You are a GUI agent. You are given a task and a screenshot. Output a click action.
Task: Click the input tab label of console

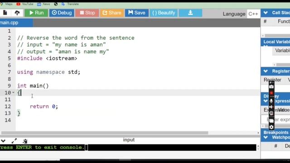click(129, 140)
